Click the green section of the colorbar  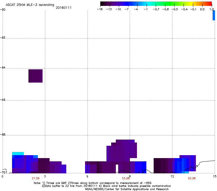169,4
